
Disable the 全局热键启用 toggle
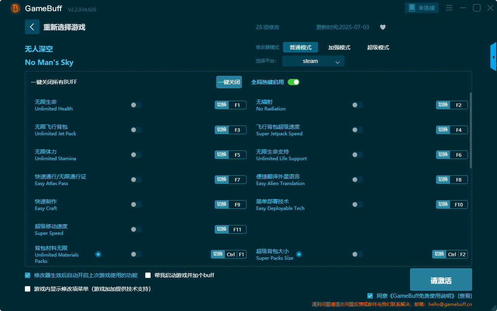pos(293,82)
